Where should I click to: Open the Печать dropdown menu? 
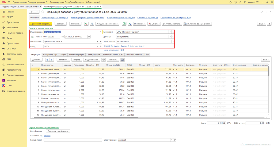tap(140, 24)
